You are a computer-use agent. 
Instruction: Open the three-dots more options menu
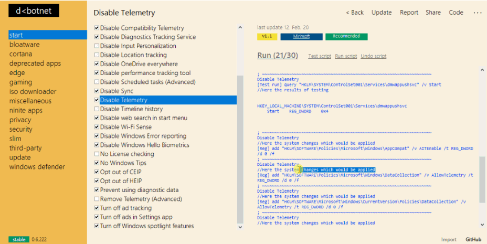click(477, 13)
